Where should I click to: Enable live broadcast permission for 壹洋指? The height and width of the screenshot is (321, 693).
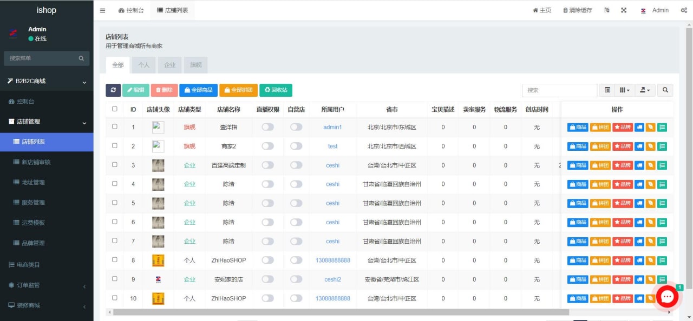point(267,127)
